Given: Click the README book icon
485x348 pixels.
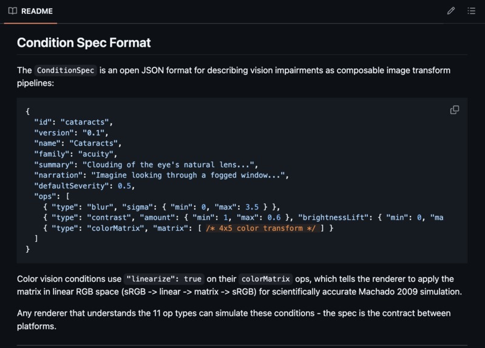Looking at the screenshot, I should pos(13,11).
